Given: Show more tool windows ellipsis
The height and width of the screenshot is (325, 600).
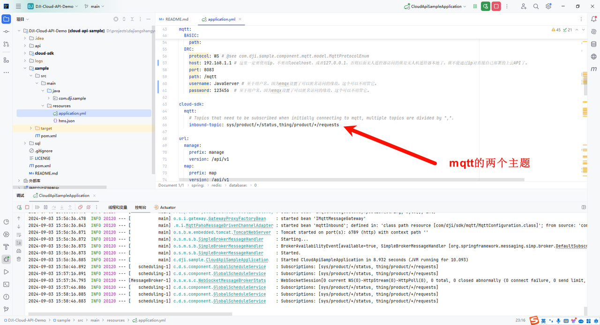Looking at the screenshot, I should [6, 73].
